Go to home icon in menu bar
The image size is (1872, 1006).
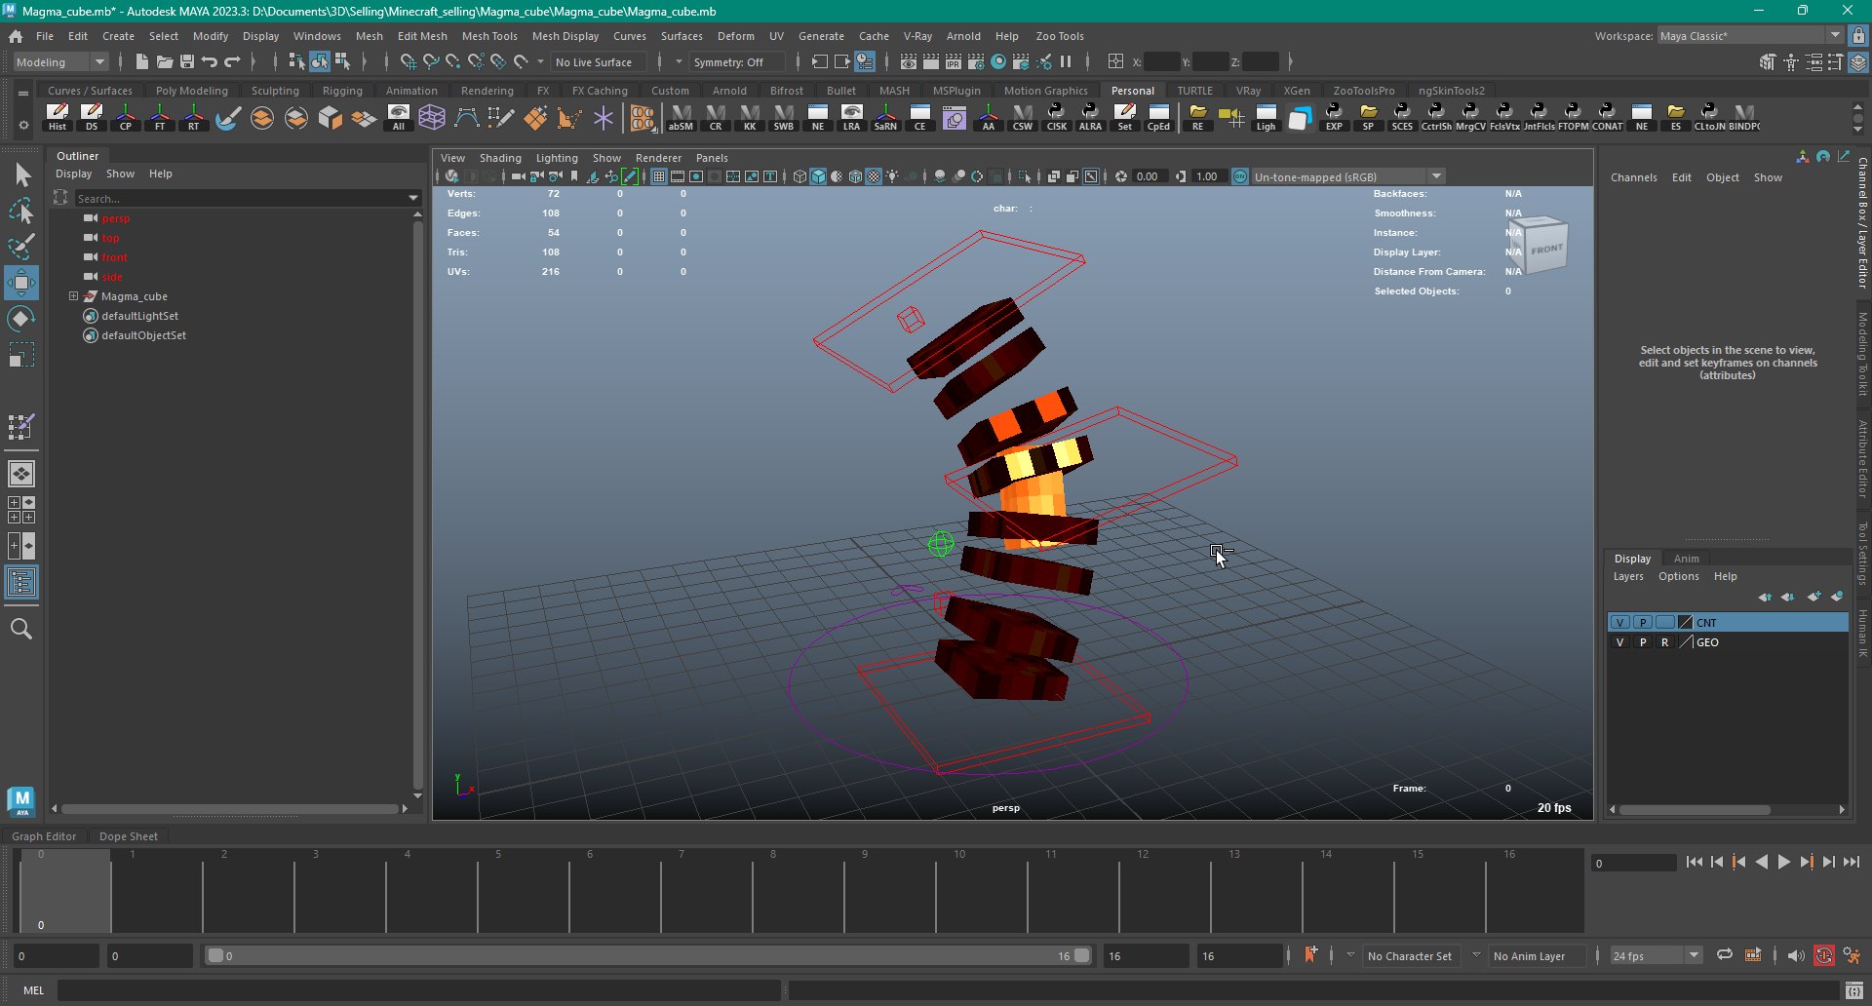(16, 36)
